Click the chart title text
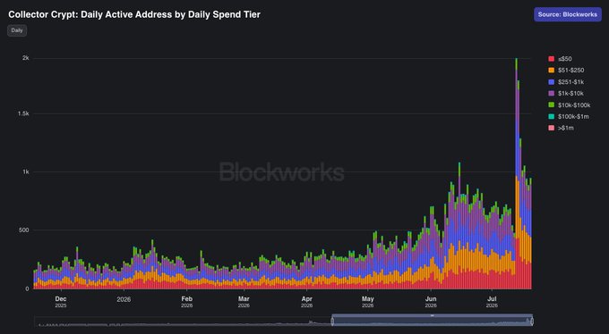Screen dimensions: 609x334 [x=134, y=14]
